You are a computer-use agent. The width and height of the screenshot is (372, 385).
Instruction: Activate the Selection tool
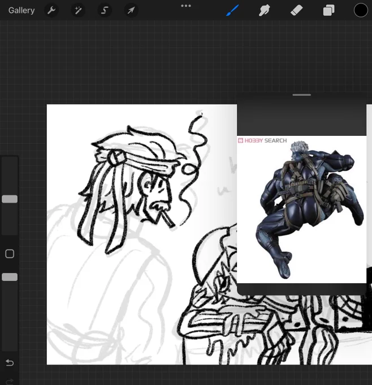pyautogui.click(x=105, y=10)
